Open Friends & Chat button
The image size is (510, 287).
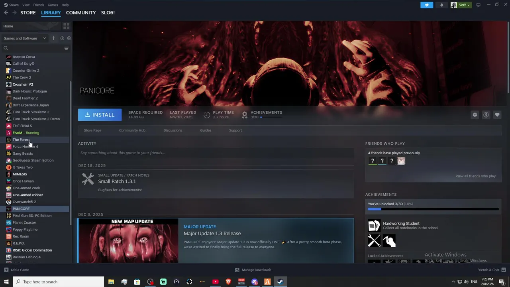click(491, 270)
